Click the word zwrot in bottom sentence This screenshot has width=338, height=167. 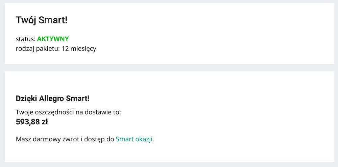[69, 140]
